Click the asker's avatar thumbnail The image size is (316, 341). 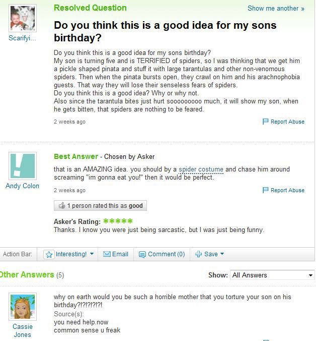pos(23,19)
